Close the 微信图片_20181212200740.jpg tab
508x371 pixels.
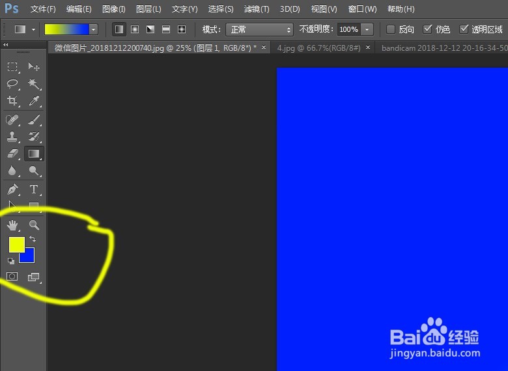pos(264,48)
